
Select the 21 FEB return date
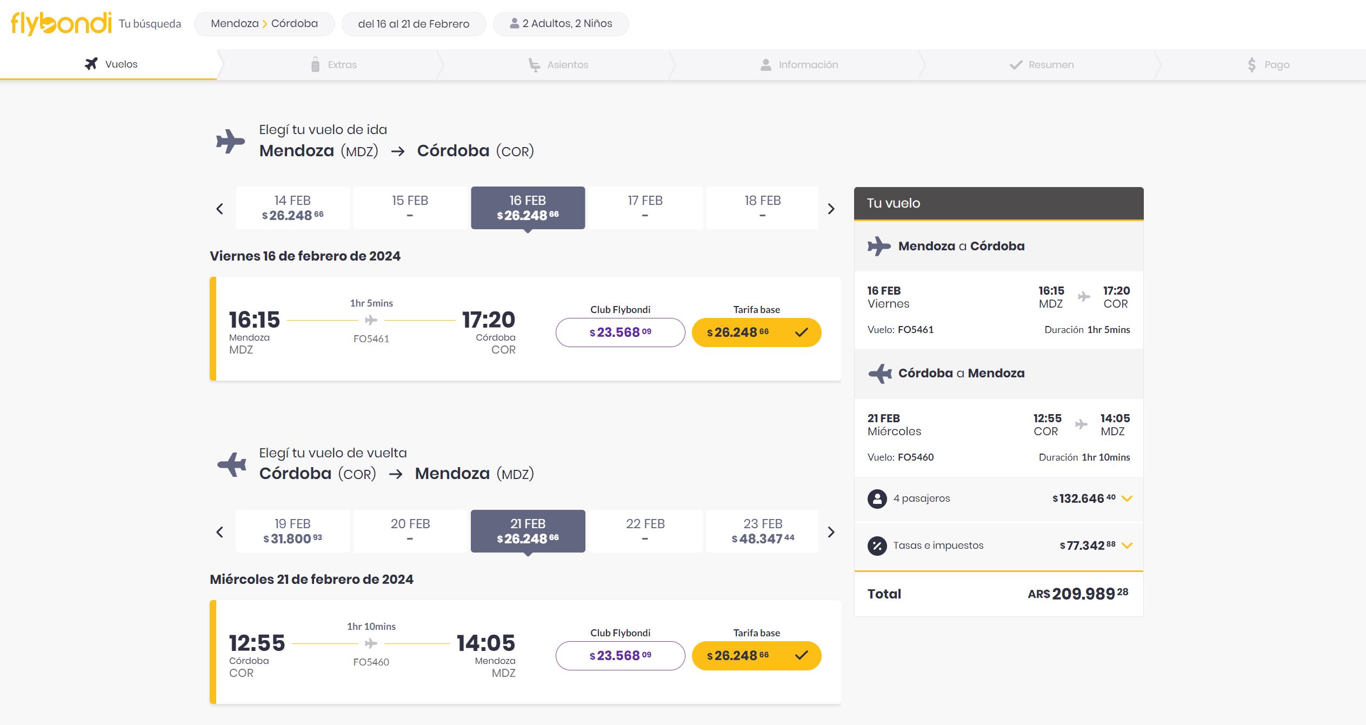pos(528,531)
